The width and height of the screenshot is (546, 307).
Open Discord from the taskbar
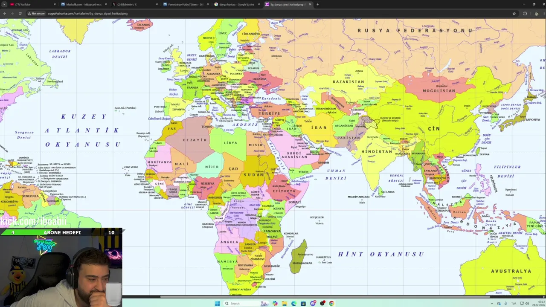313,304
